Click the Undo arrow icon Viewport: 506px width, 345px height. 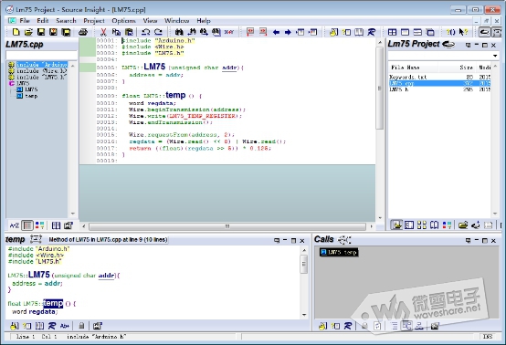pos(145,32)
